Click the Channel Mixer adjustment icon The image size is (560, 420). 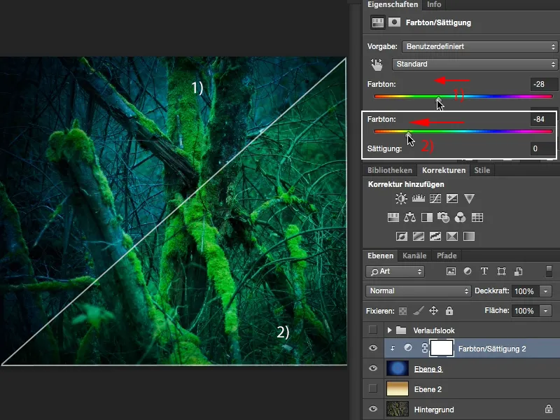click(x=461, y=217)
